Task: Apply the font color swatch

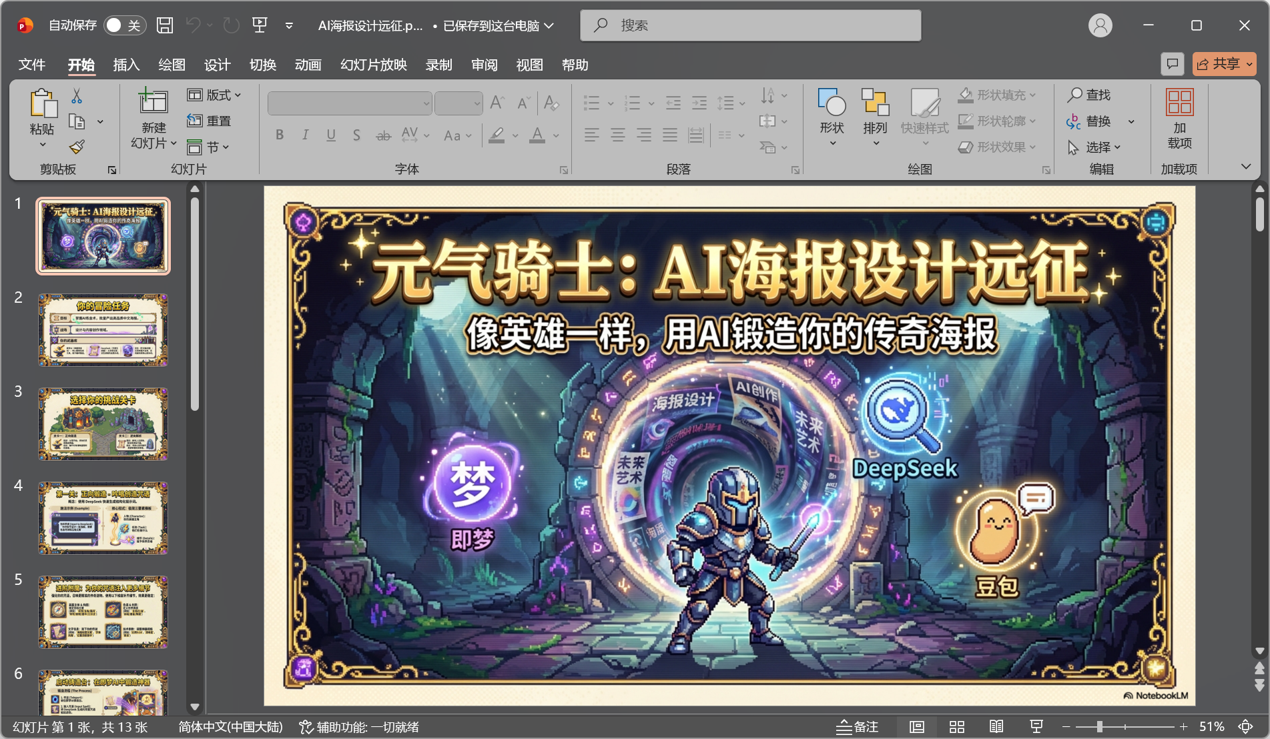Action: click(x=537, y=135)
